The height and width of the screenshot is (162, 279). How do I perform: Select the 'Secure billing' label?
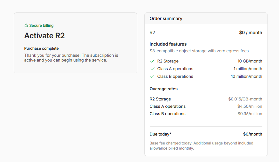pos(41,26)
